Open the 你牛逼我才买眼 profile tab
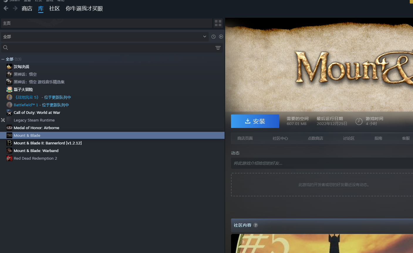This screenshot has width=413, height=253. pyautogui.click(x=84, y=9)
